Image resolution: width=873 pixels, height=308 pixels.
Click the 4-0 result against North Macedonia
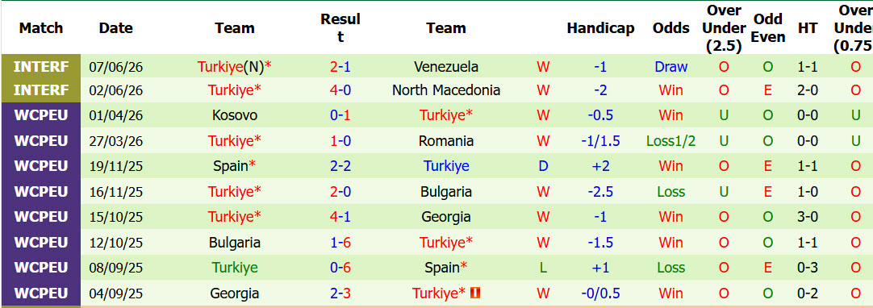[340, 90]
